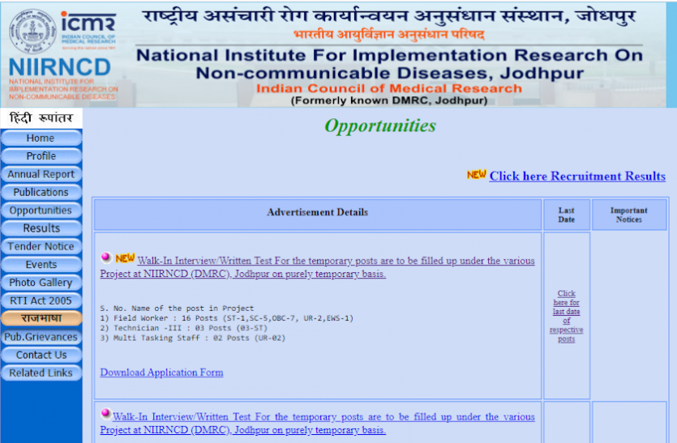This screenshot has width=677, height=443.
Task: Open the Publications page
Action: coord(41,193)
